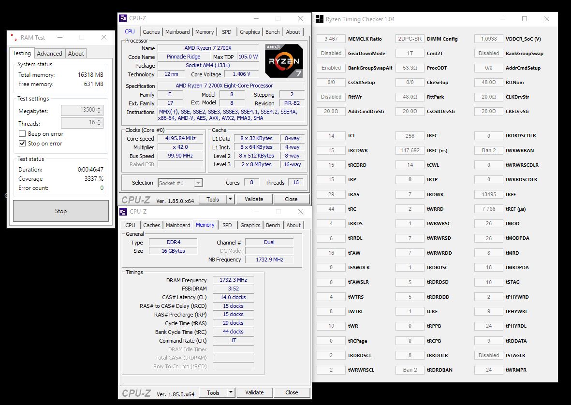Click Validate in upper CPU-Z window
Viewport: 571px width, 405px height.
(x=254, y=199)
